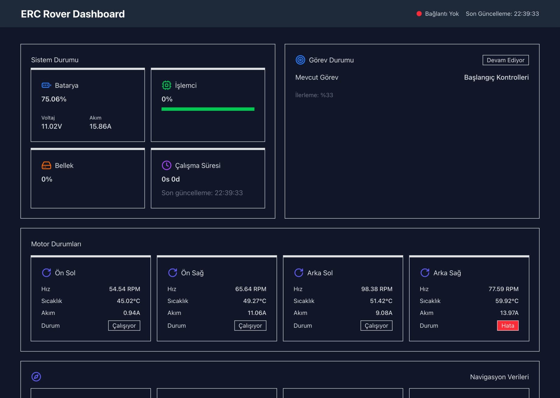The width and height of the screenshot is (560, 398).
Task: Click the 54.54 RPM speed value
Action: [125, 289]
